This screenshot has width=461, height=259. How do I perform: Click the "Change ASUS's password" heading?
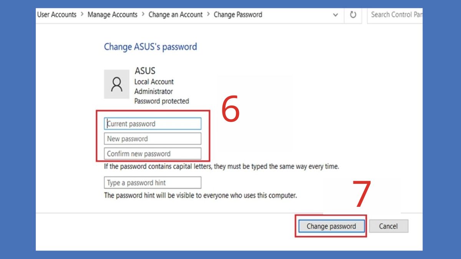[150, 47]
